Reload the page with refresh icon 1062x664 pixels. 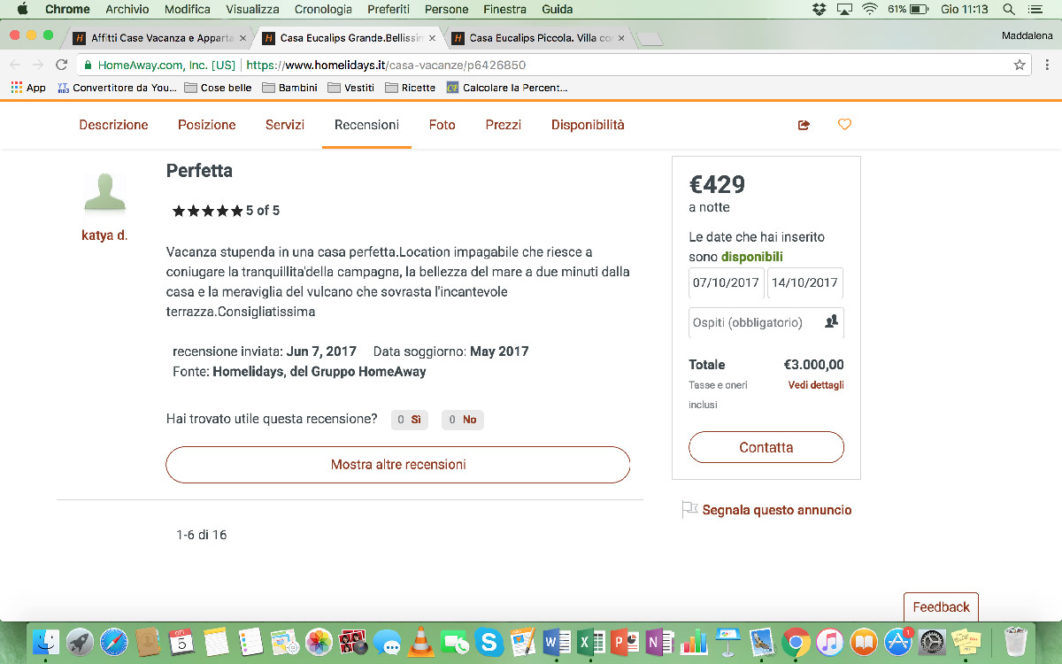(61, 65)
